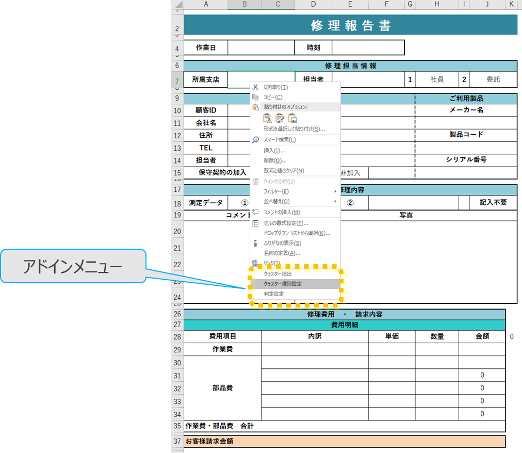The height and width of the screenshot is (453, 522).
Task: Select the first paste option icon
Action: [x=268, y=118]
